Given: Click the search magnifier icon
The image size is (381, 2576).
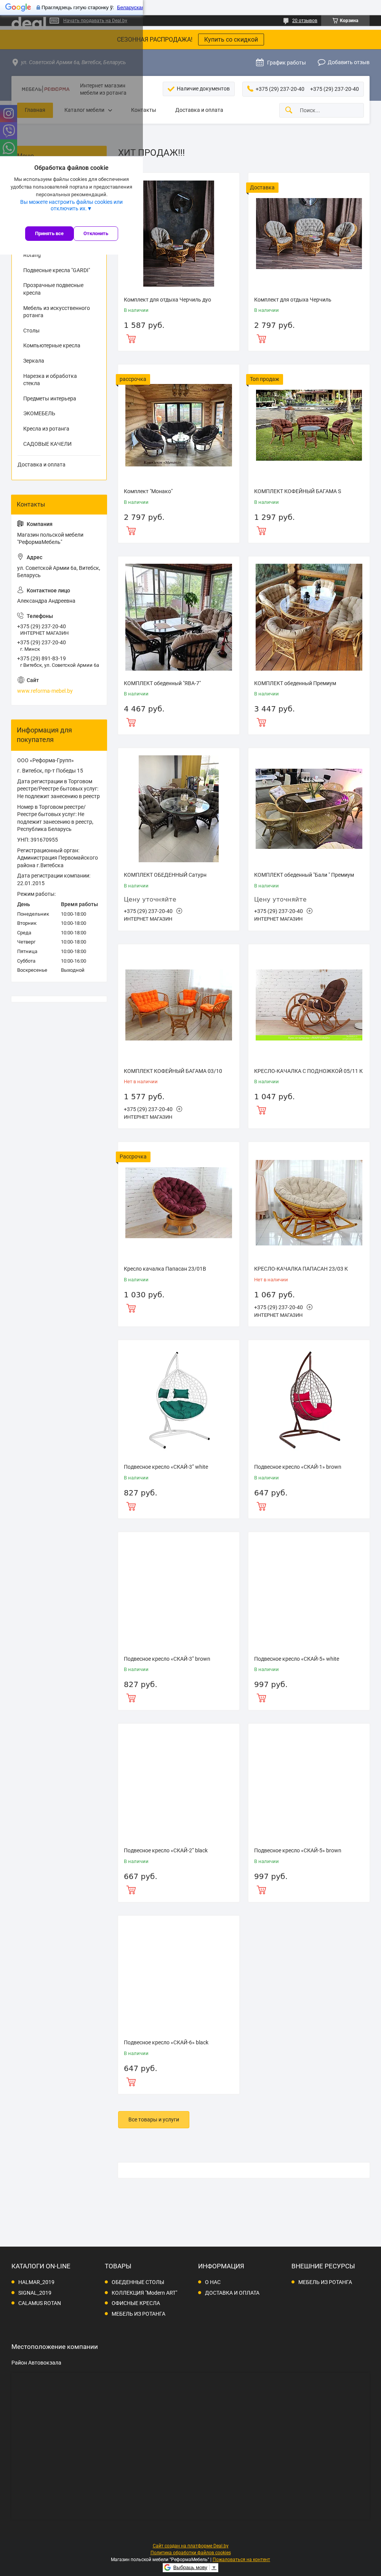Looking at the screenshot, I should (x=288, y=110).
